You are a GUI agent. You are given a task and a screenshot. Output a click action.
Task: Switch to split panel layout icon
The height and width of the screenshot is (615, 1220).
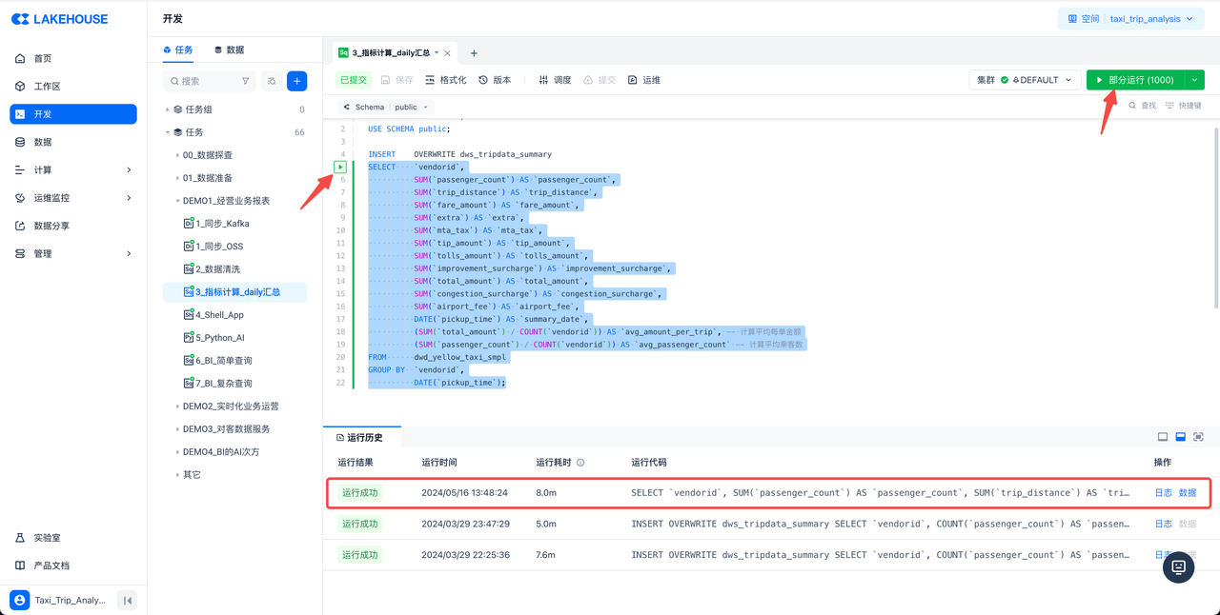point(1180,437)
